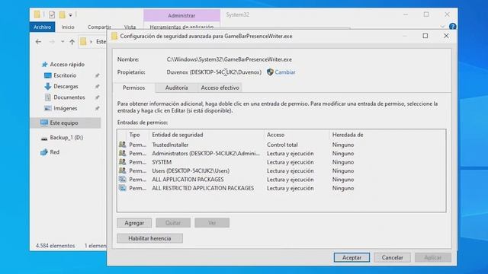Click the Agregar button
488x274 pixels.
(x=134, y=223)
